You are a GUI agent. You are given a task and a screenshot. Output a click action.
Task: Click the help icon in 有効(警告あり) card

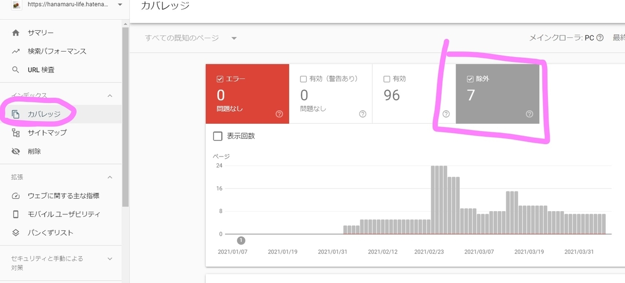click(363, 114)
